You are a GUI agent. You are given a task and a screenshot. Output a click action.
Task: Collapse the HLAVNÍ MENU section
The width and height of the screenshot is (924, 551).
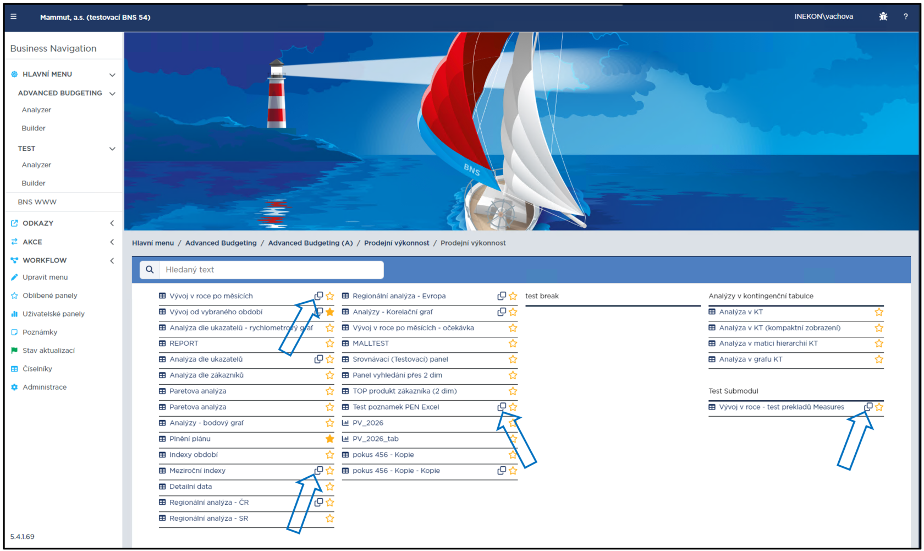click(112, 74)
